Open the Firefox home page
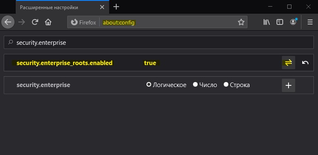 tap(48, 22)
